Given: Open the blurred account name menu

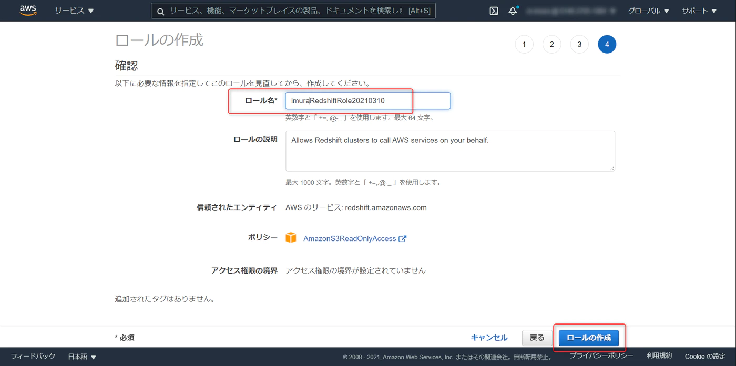Looking at the screenshot, I should pyautogui.click(x=571, y=11).
